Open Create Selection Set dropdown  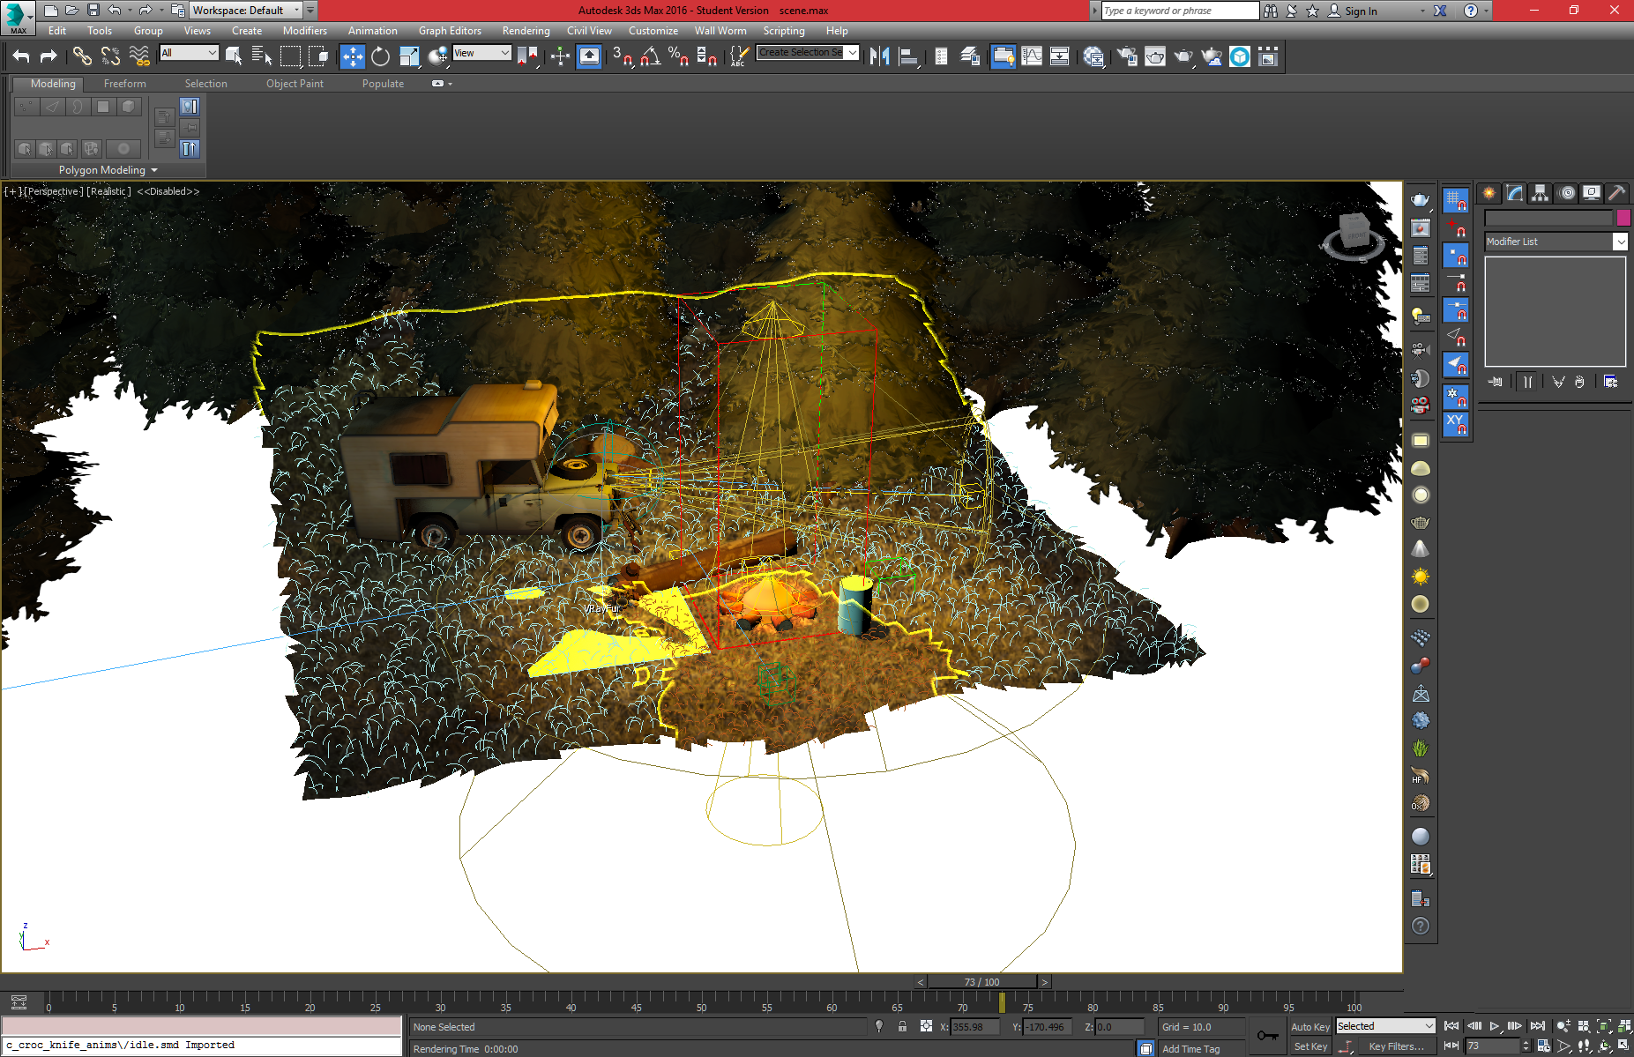pos(808,52)
